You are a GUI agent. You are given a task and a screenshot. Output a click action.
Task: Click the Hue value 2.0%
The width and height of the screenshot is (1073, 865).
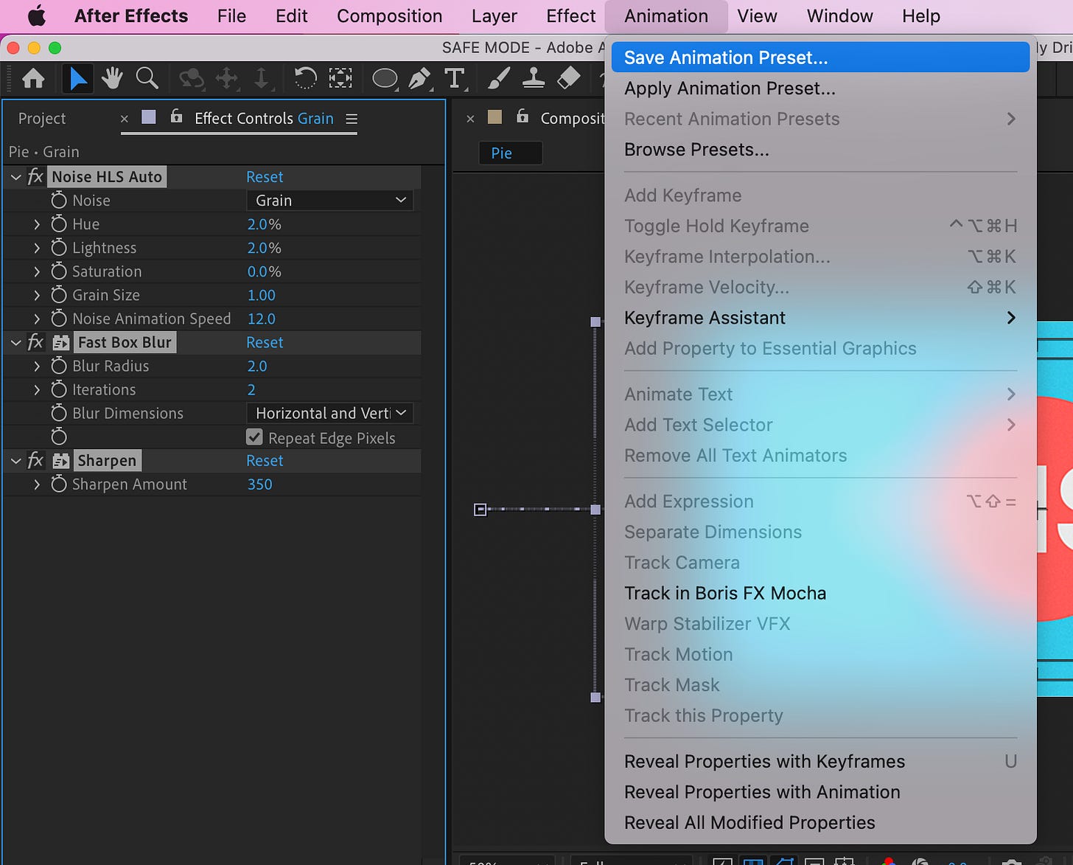click(264, 224)
